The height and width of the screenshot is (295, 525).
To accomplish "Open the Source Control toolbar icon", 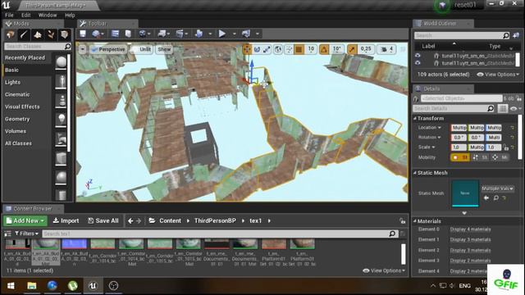I will (x=97, y=34).
